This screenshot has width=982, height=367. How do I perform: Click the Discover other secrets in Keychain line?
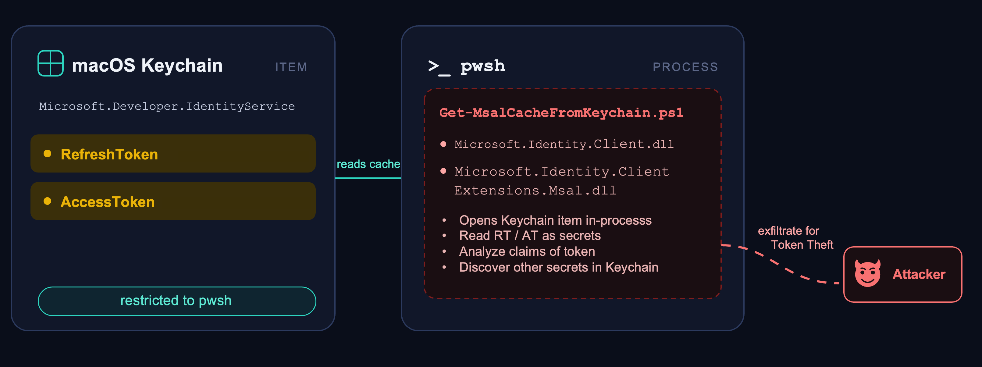point(558,268)
